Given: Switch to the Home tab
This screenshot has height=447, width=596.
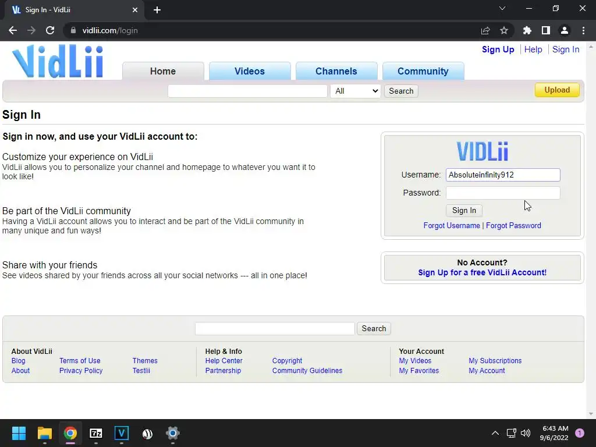Looking at the screenshot, I should click(163, 71).
